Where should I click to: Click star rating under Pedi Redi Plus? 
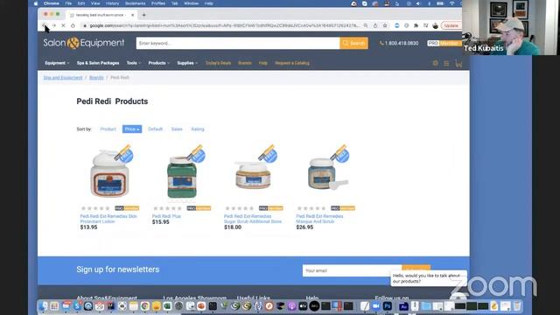click(167, 208)
